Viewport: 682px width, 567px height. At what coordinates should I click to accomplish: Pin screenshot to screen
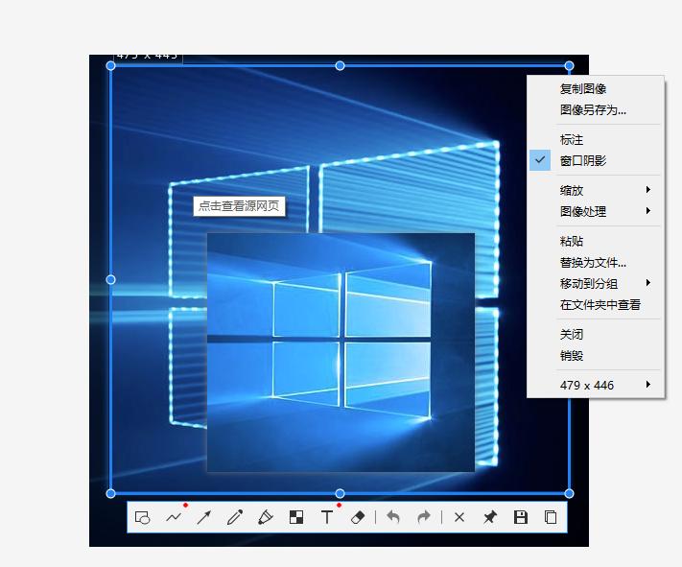(x=490, y=517)
